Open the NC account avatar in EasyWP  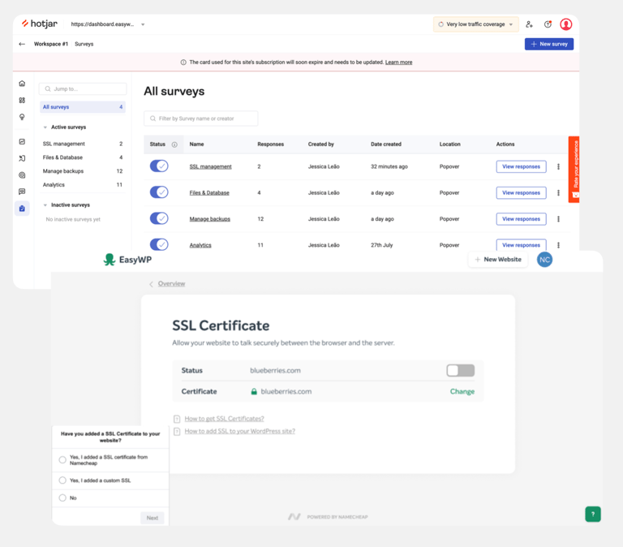(545, 260)
